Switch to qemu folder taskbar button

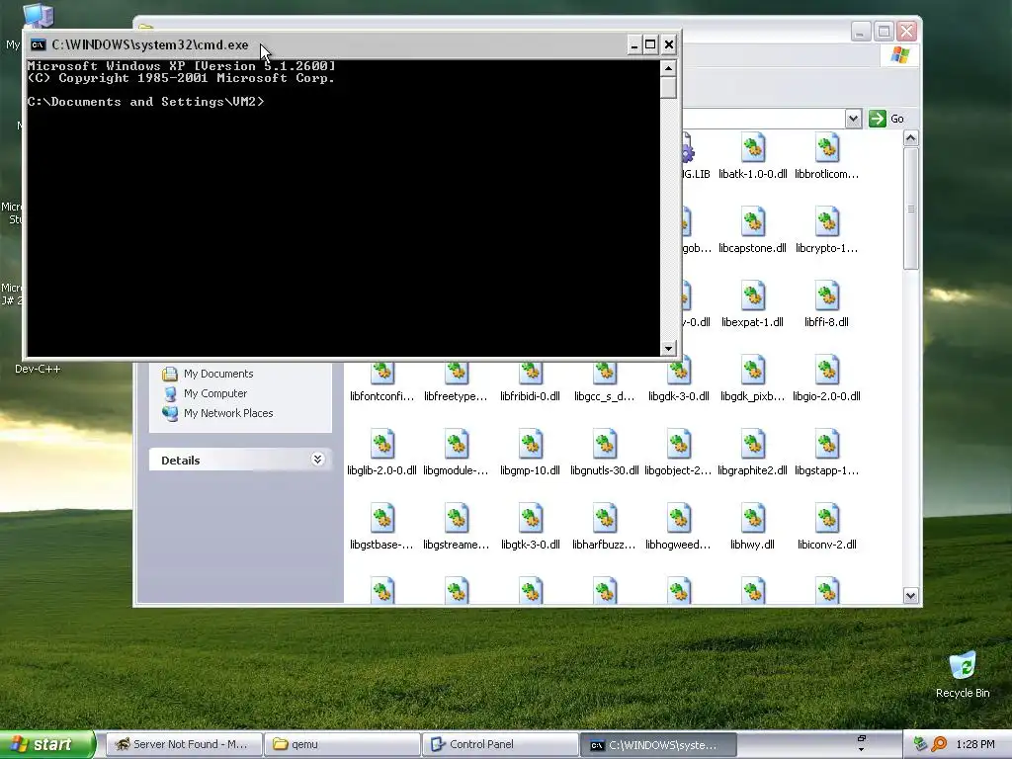(x=342, y=744)
